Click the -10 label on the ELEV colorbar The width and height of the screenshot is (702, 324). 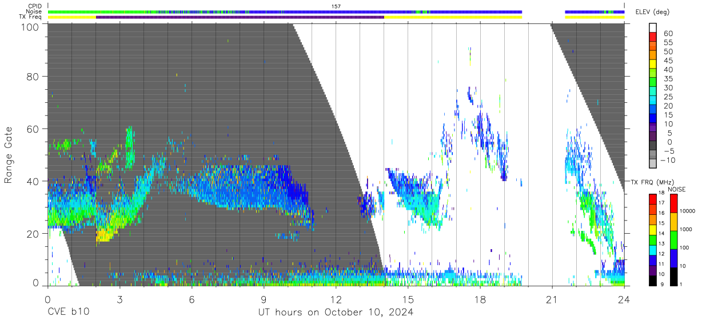tap(667, 160)
